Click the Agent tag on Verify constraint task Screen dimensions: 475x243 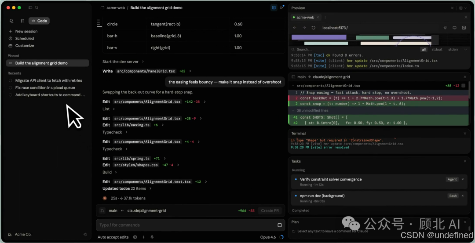[x=452, y=179]
